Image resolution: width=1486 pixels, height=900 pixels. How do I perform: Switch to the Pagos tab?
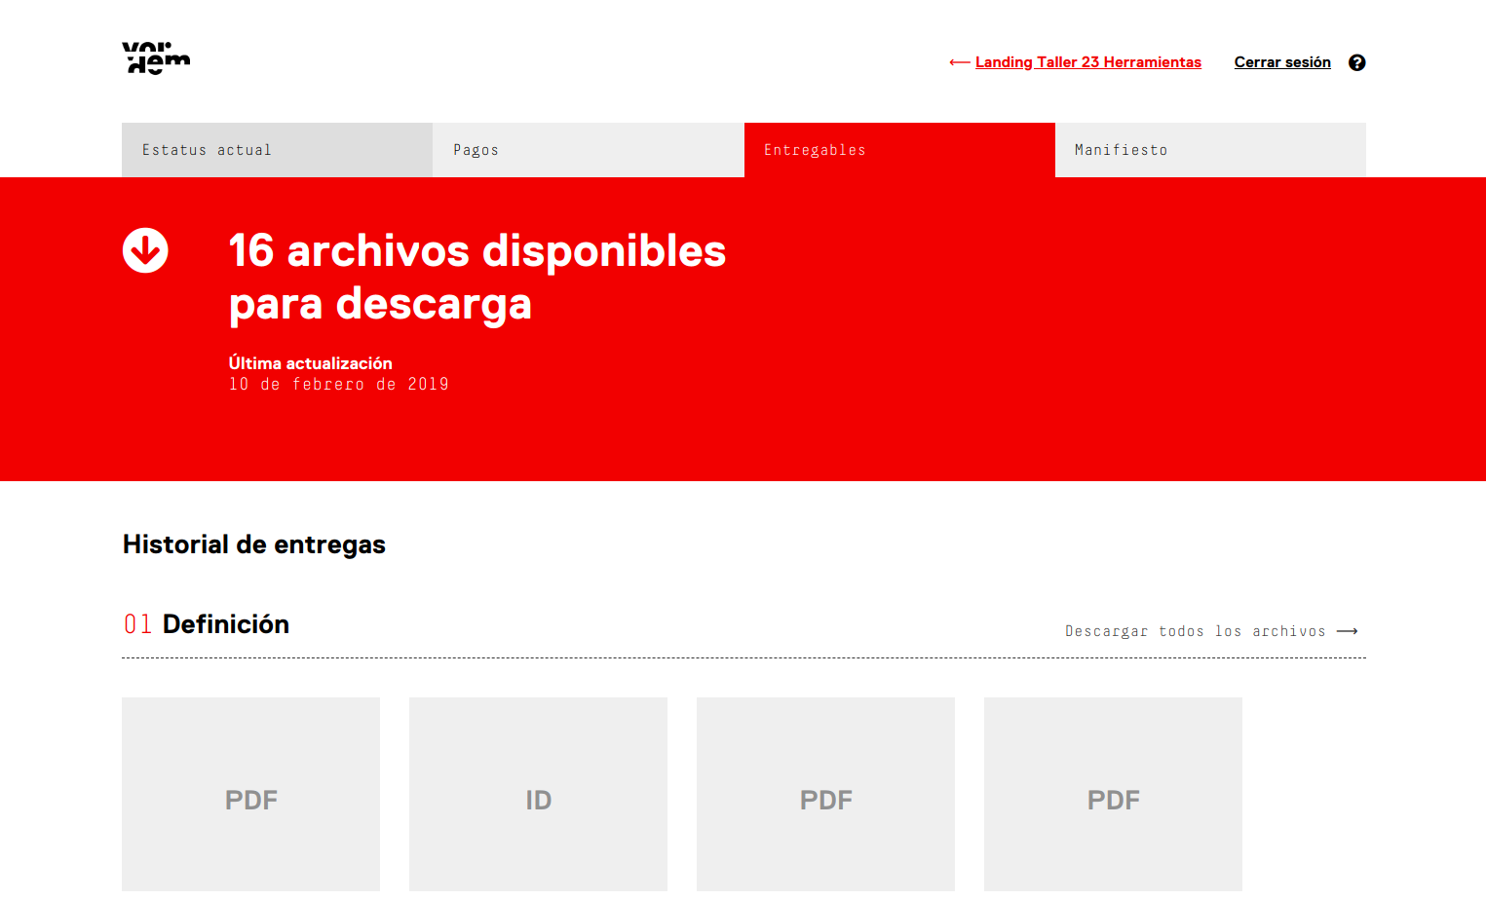(588, 150)
